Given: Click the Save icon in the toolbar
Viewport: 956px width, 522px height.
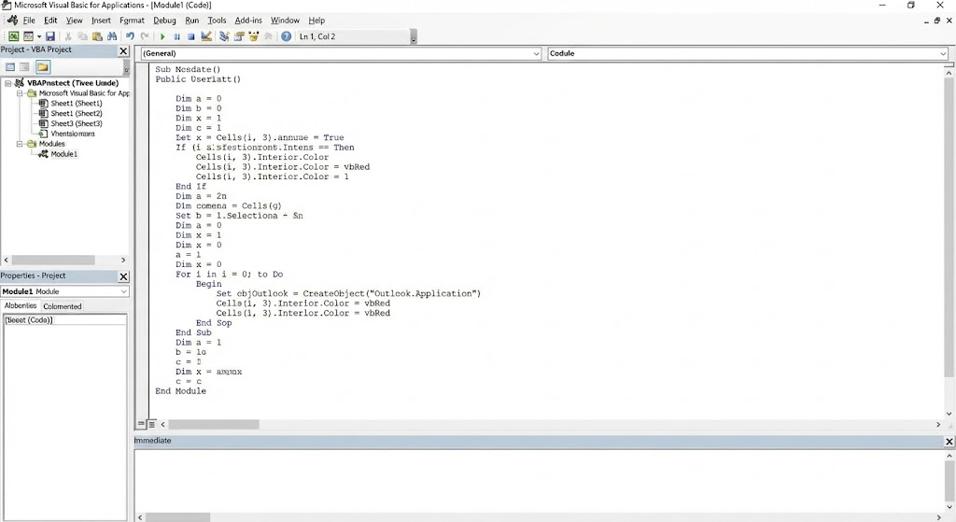Looking at the screenshot, I should point(50,36).
